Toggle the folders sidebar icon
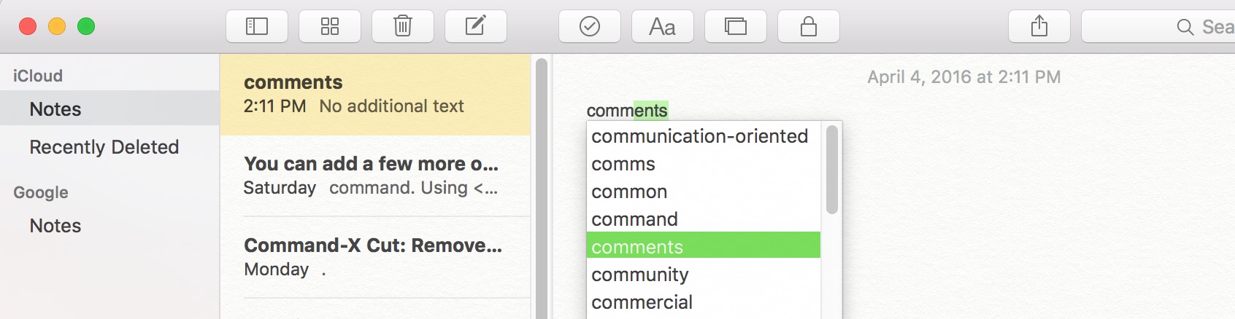This screenshot has width=1235, height=319. [257, 27]
